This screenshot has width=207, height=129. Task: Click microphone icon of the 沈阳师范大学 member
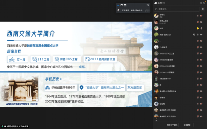[198, 91]
